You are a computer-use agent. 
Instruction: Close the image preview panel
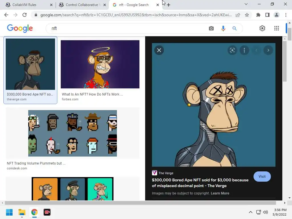coord(159,50)
